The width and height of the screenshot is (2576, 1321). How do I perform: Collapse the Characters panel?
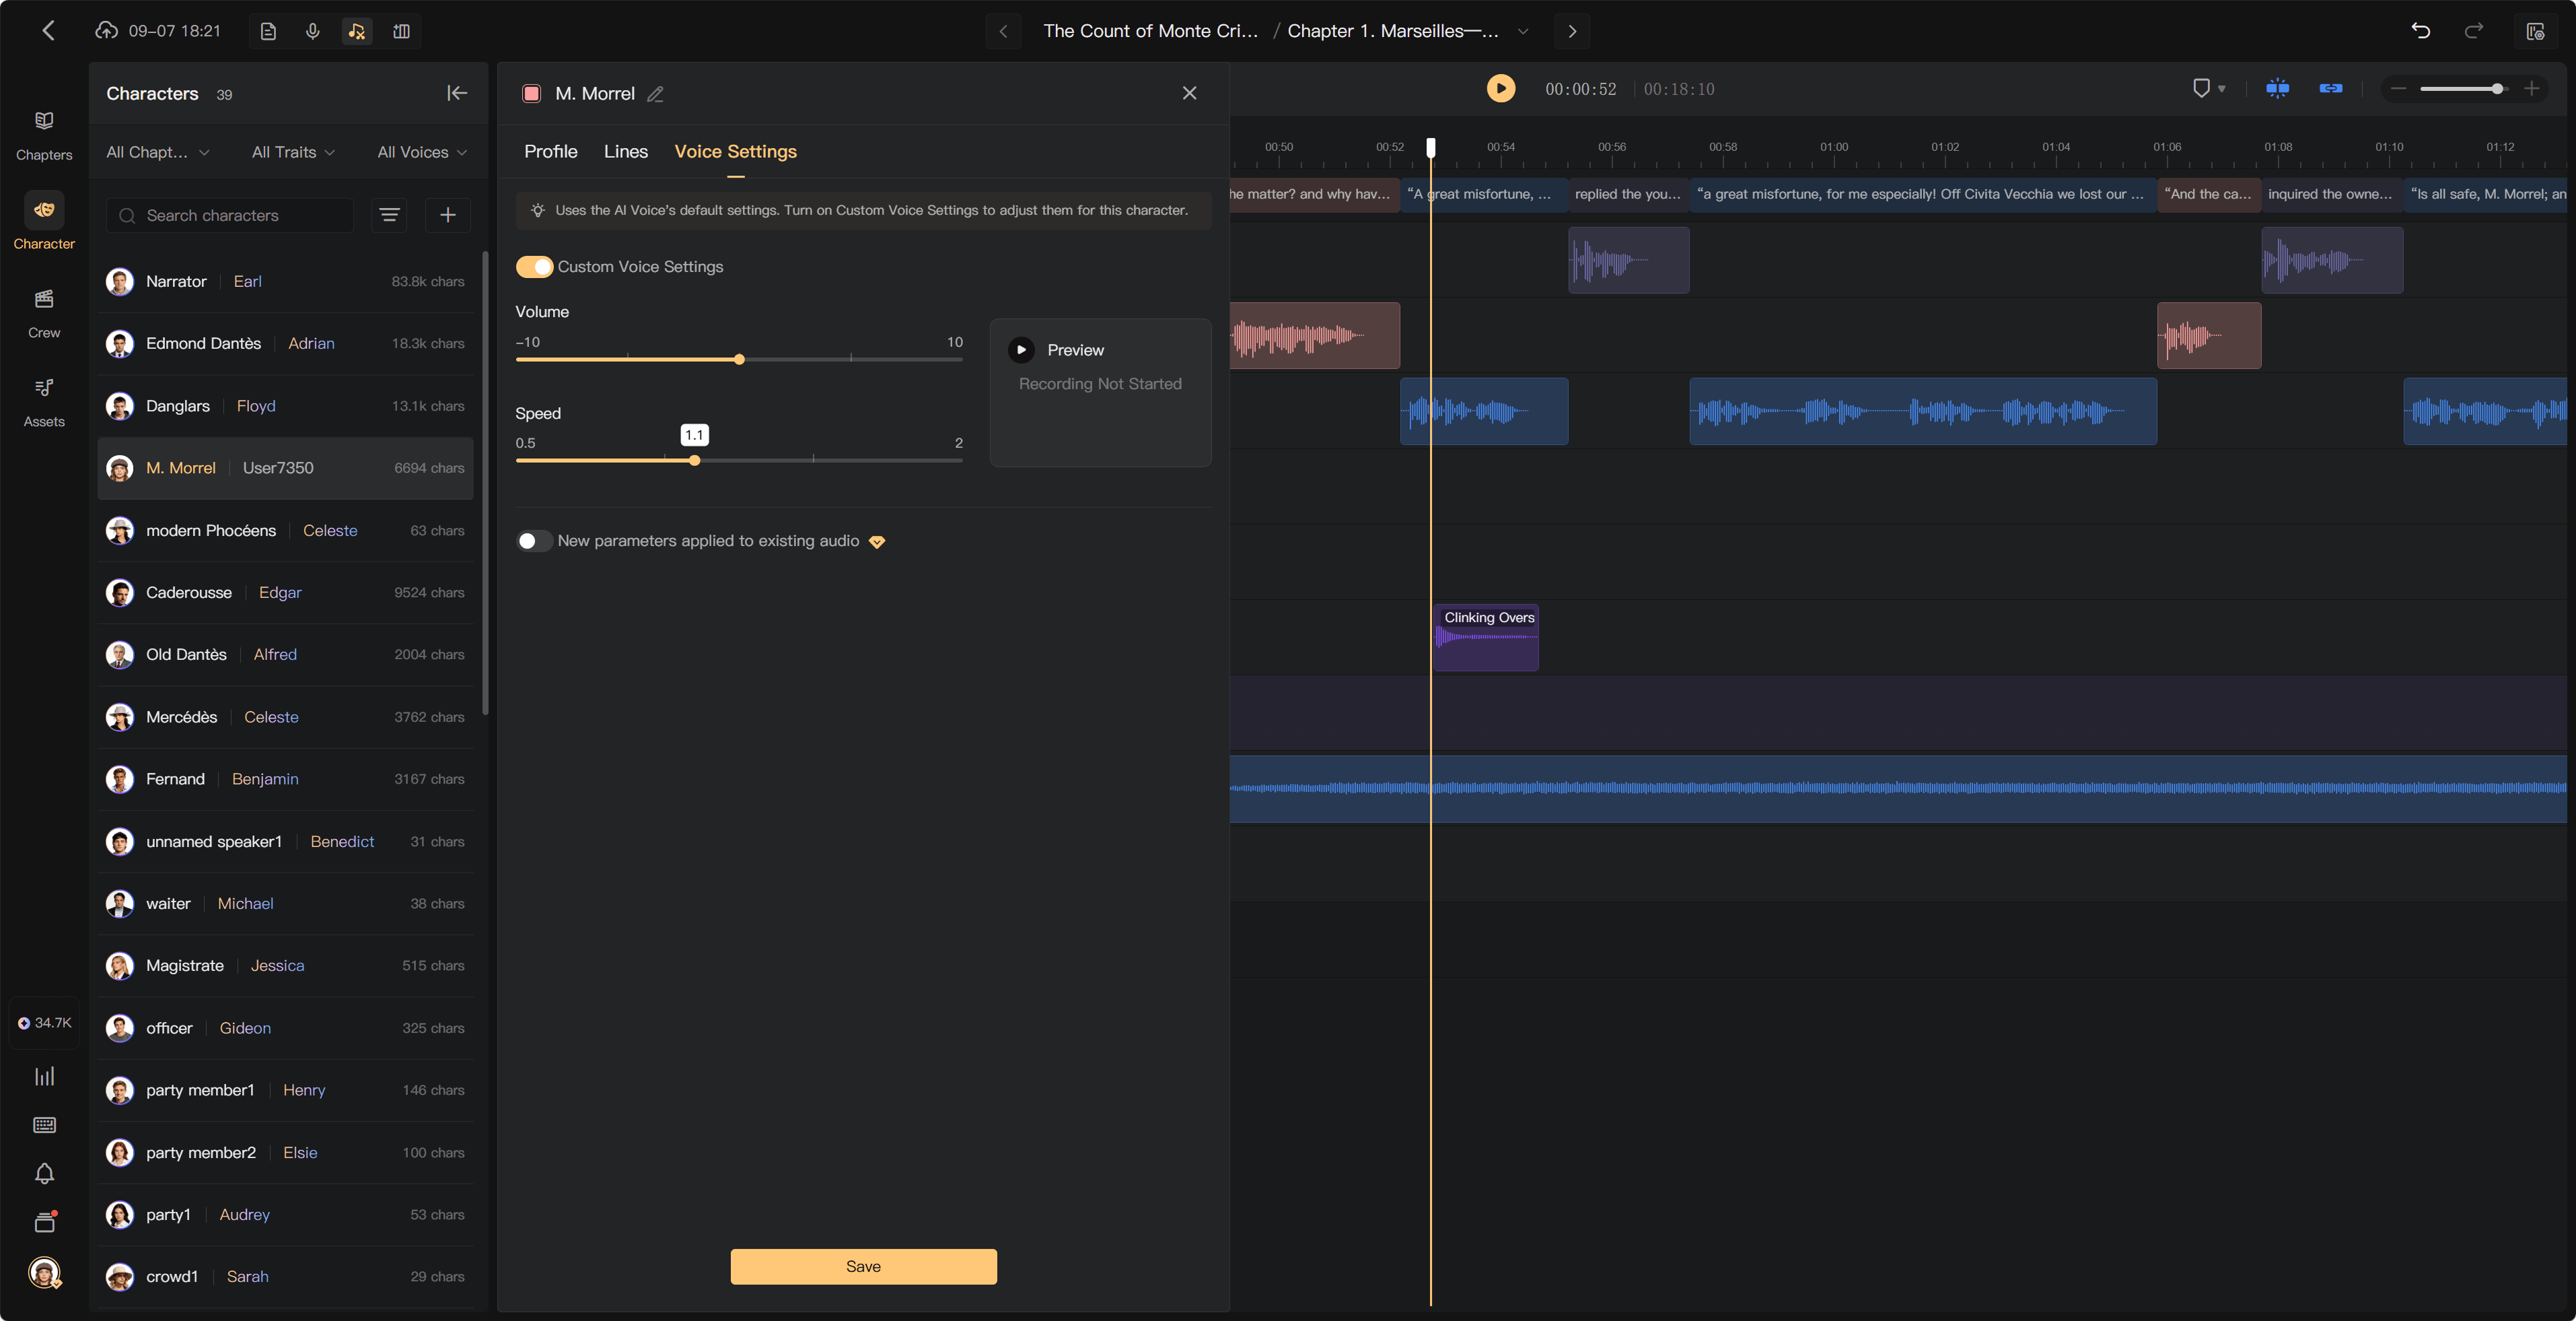pyautogui.click(x=457, y=93)
